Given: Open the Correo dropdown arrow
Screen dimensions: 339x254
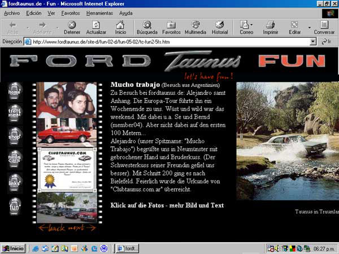Looking at the screenshot, I should pyautogui.click(x=251, y=25).
